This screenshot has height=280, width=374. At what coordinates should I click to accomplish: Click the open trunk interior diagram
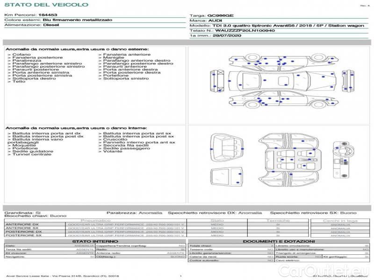tap(227, 148)
